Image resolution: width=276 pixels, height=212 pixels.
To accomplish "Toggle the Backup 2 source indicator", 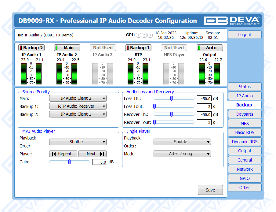I will 31,48.
